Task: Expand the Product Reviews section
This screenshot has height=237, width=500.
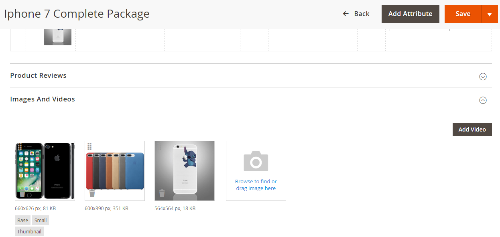Action: pos(483,77)
